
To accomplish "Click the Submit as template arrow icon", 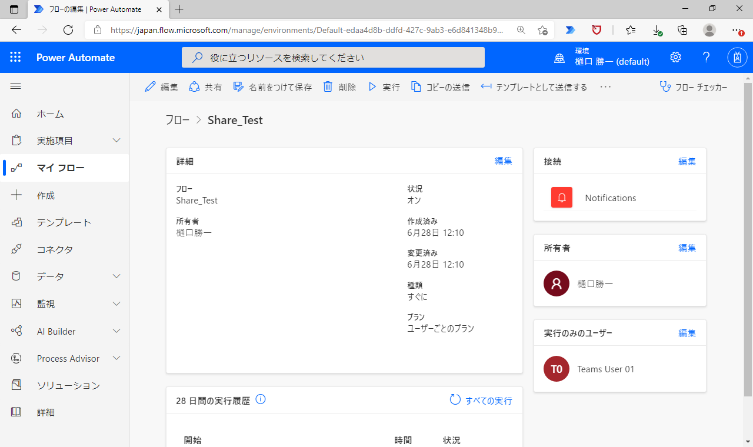I will pyautogui.click(x=486, y=86).
